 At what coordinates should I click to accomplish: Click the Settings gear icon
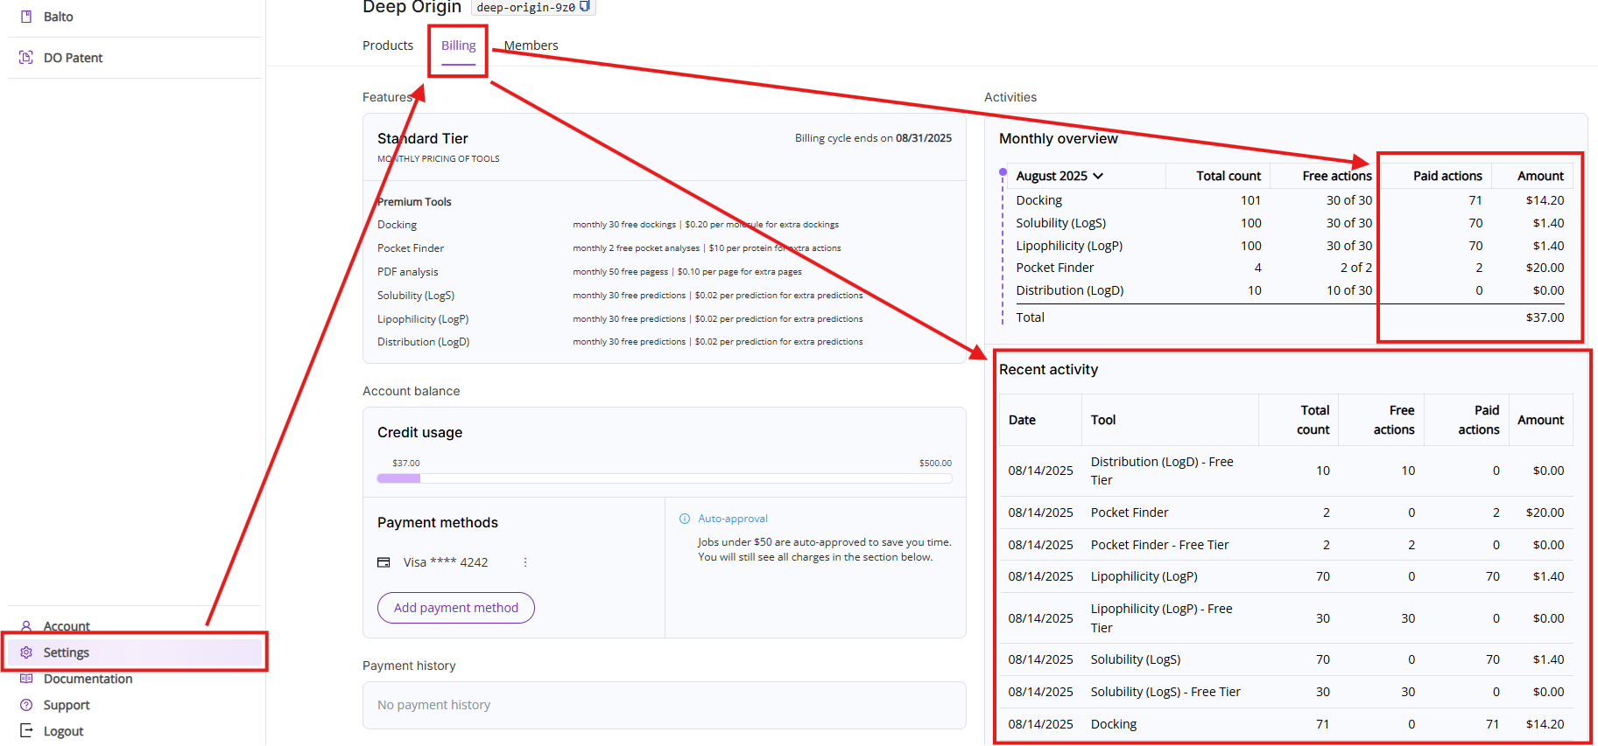(x=26, y=652)
